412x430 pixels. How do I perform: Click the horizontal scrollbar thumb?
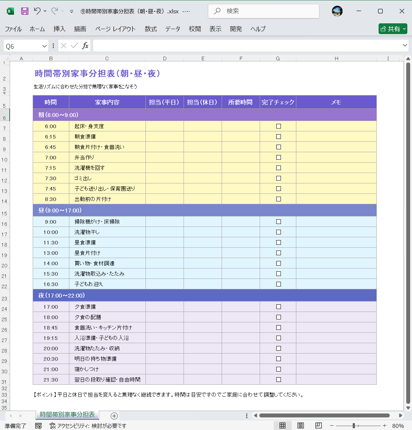(x=324, y=416)
